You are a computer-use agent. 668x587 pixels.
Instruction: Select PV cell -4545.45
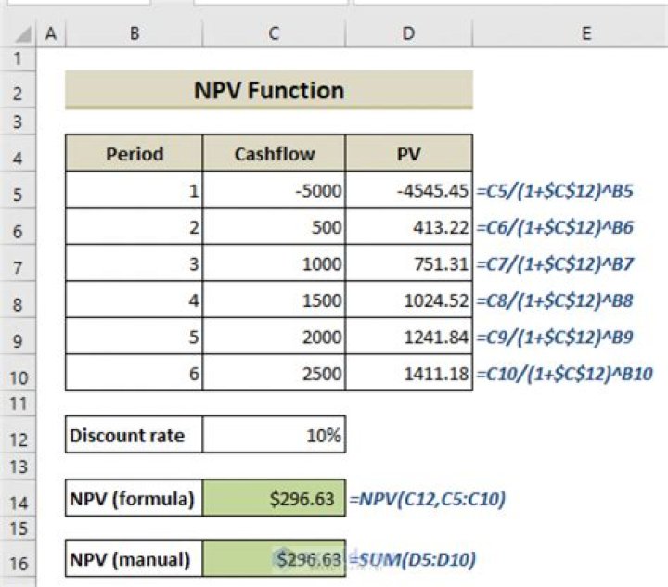point(409,190)
